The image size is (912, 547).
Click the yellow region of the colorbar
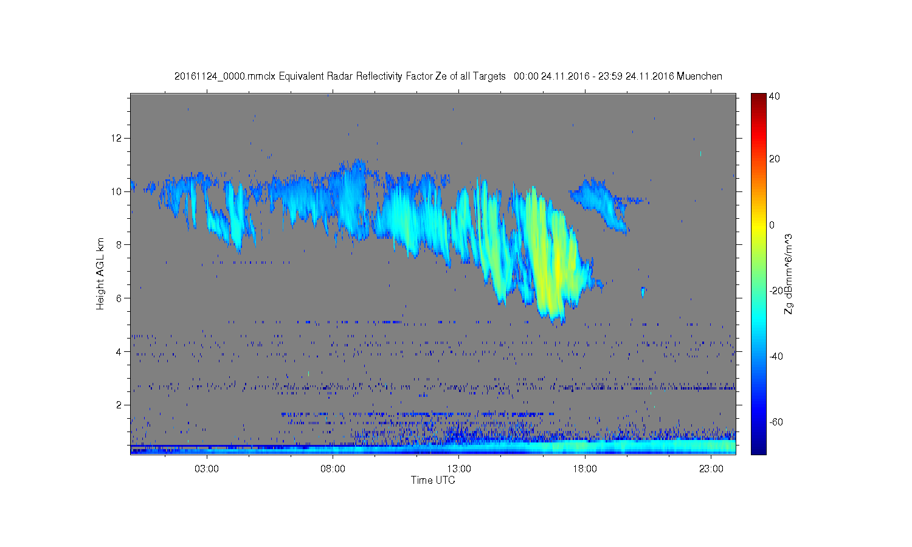758,225
